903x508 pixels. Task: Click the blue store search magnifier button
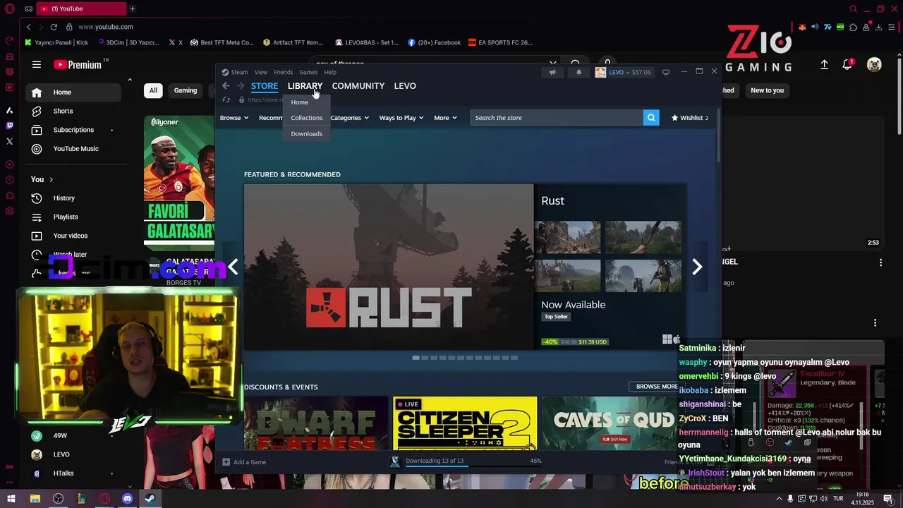pyautogui.click(x=651, y=118)
